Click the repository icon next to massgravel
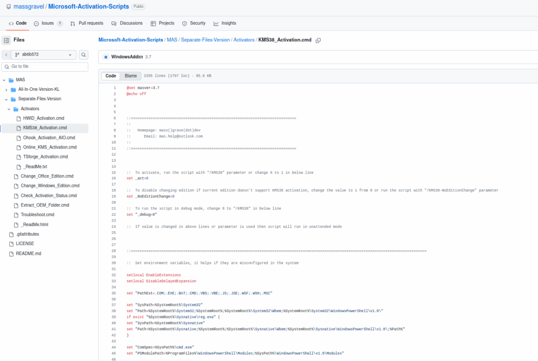The width and height of the screenshot is (538, 361). click(8, 6)
